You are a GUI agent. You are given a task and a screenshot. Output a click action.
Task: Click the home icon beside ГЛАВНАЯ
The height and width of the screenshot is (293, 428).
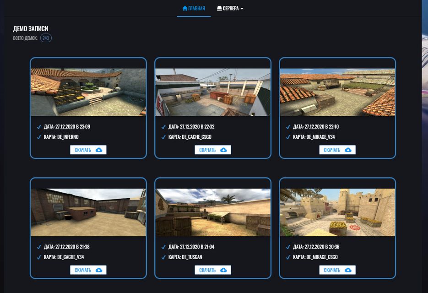coord(185,8)
